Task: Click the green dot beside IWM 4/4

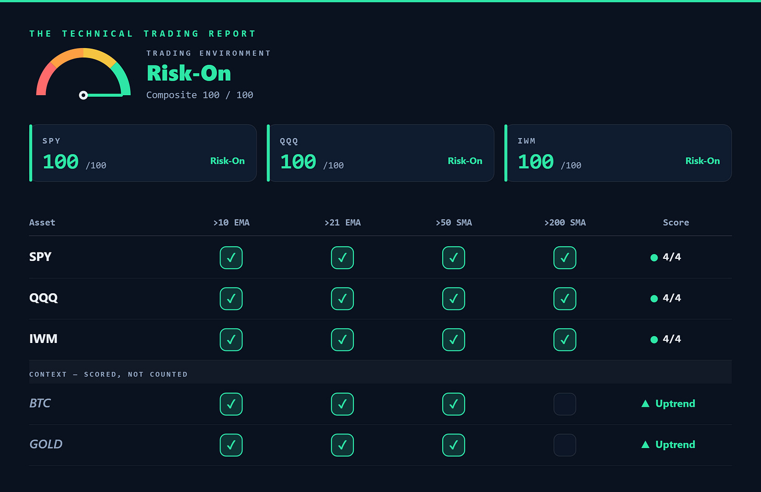Action: click(x=654, y=340)
